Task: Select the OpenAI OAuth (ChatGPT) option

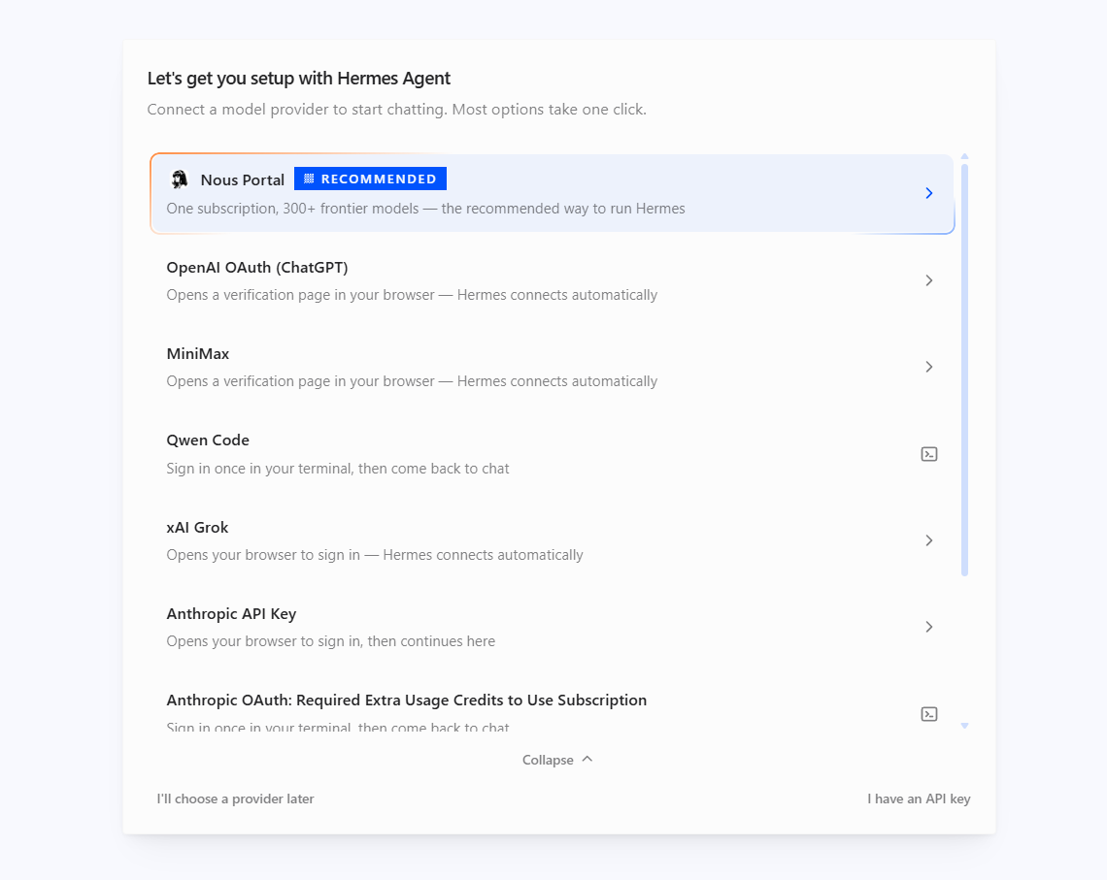Action: click(257, 267)
